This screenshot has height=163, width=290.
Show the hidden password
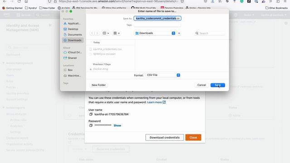click(x=117, y=125)
